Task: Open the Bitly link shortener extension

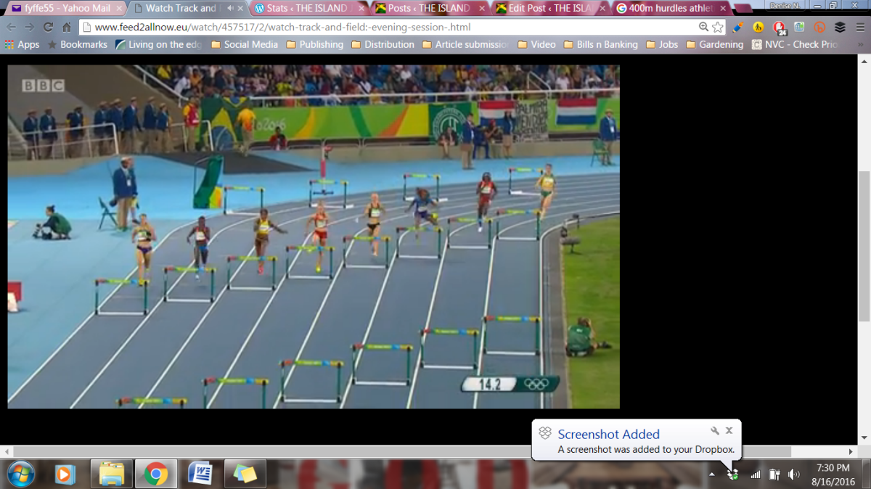Action: [x=819, y=28]
